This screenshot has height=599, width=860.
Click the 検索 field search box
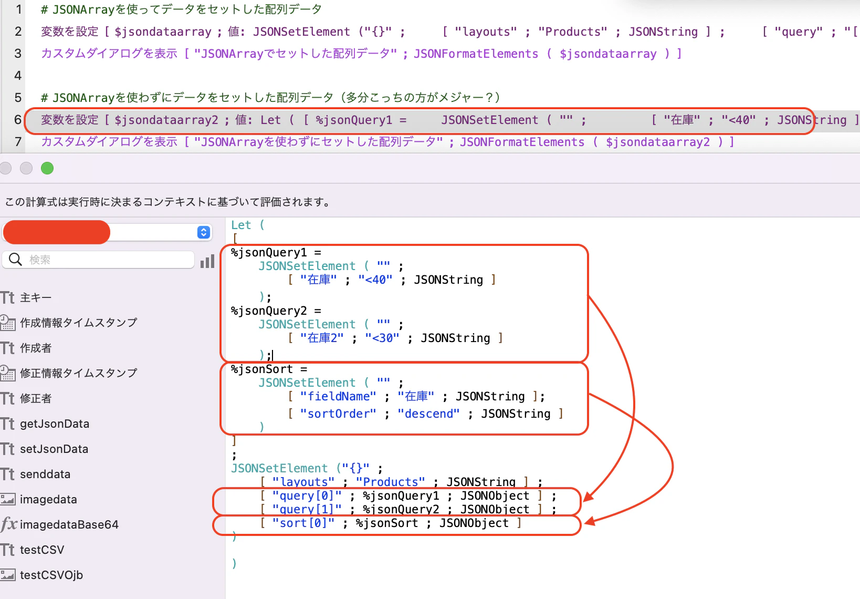point(98,260)
